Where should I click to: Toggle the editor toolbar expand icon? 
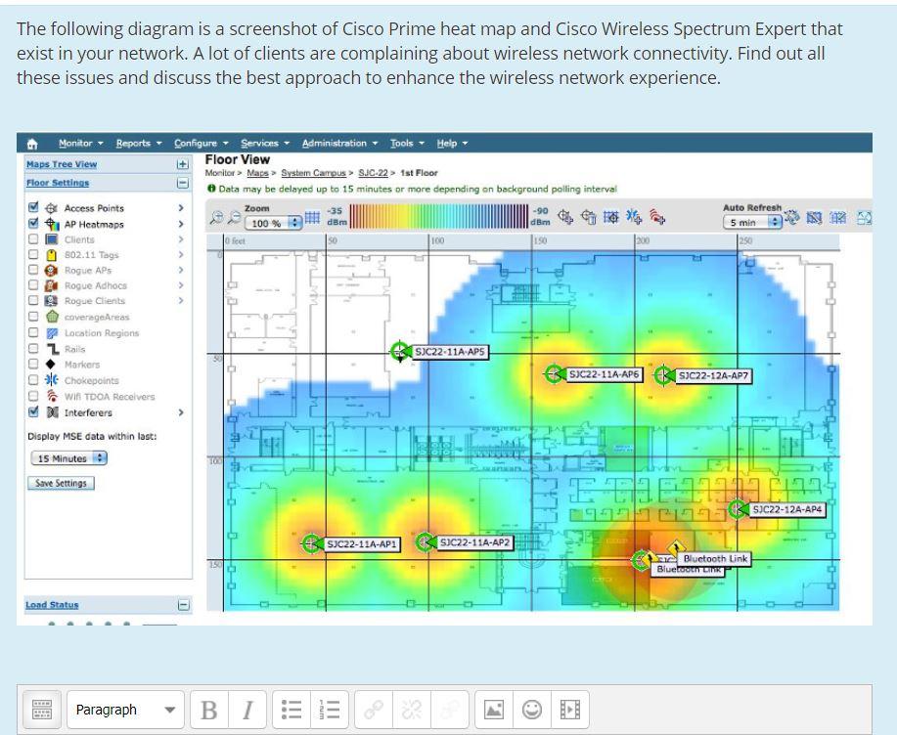click(42, 710)
